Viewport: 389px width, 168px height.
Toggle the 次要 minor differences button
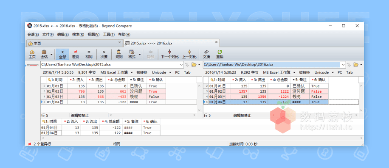pyautogui.click(x=104, y=54)
